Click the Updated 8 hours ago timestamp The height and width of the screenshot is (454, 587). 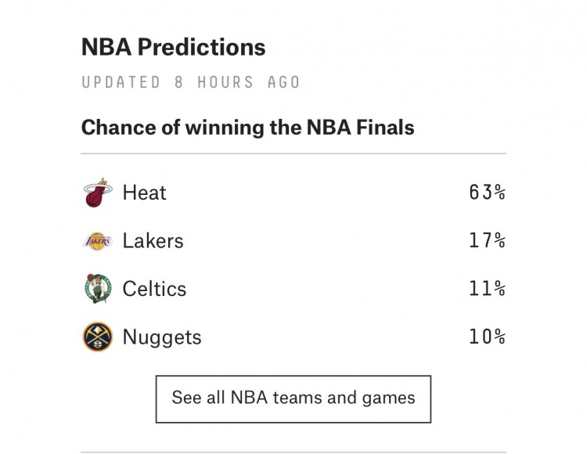coord(190,82)
